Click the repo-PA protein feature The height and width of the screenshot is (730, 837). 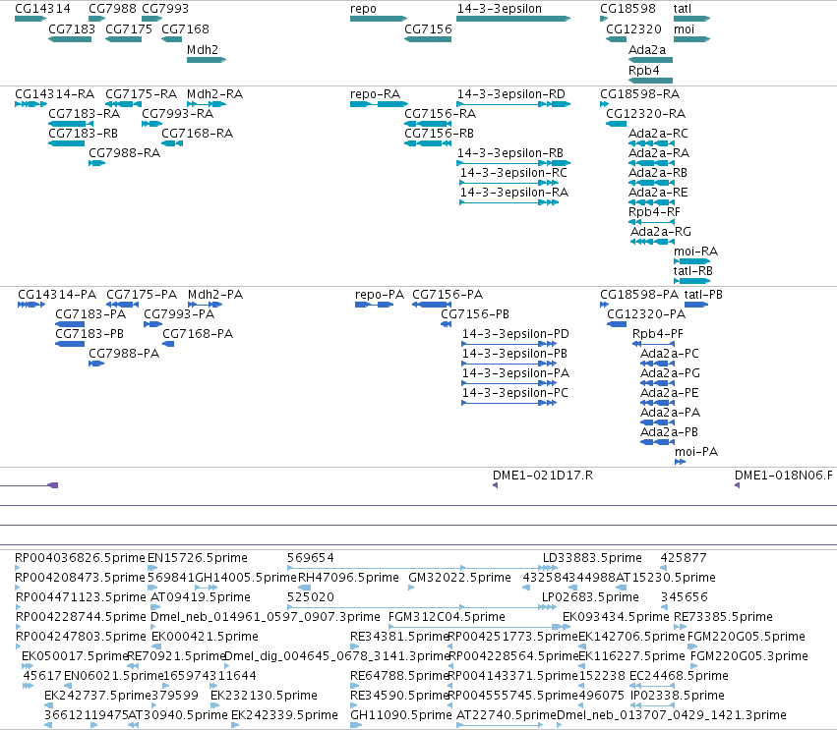click(374, 305)
